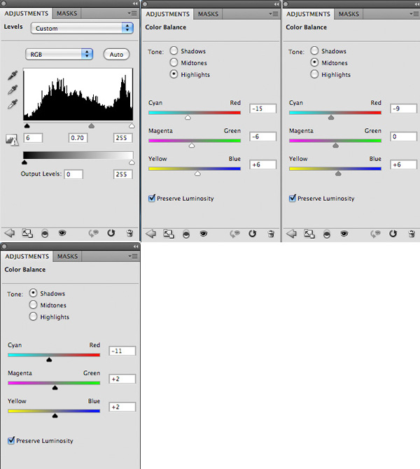Click clip-to-layer icon in Levels panel
The image size is (420, 469).
45,233
